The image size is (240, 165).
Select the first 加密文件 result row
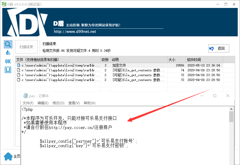71,65
